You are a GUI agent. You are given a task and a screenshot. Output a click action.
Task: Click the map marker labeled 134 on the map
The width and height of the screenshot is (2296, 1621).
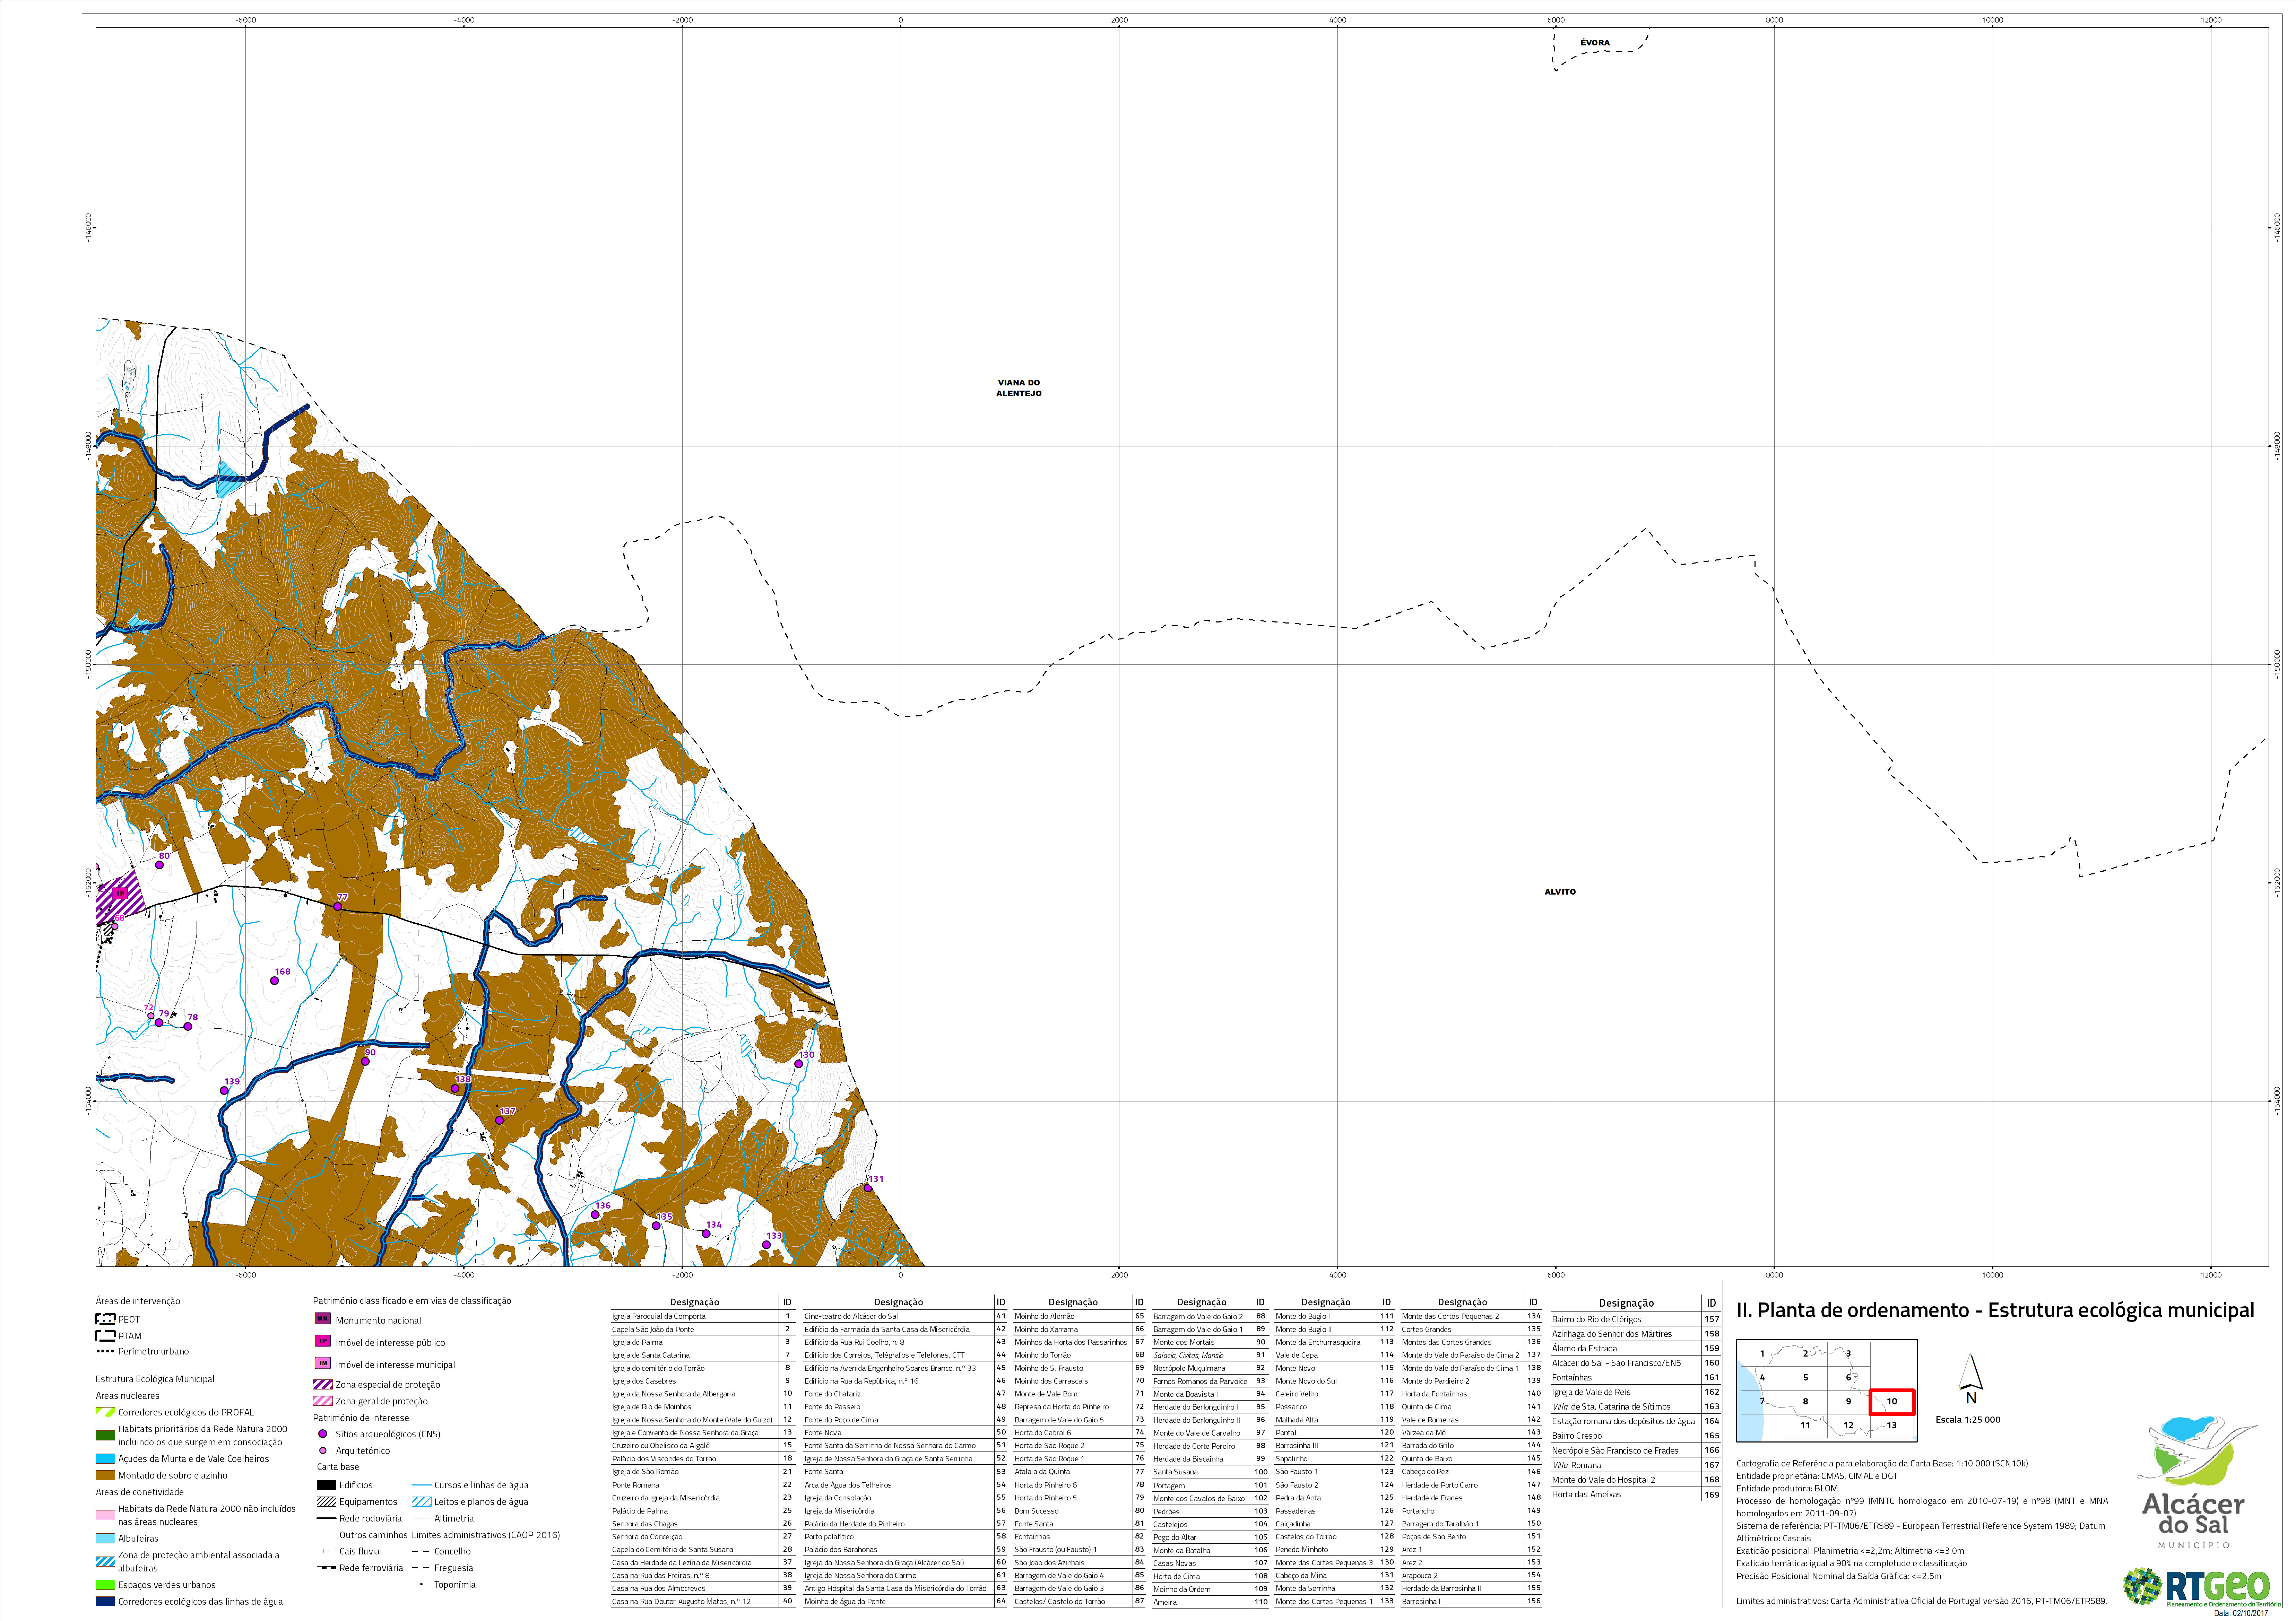point(706,1234)
